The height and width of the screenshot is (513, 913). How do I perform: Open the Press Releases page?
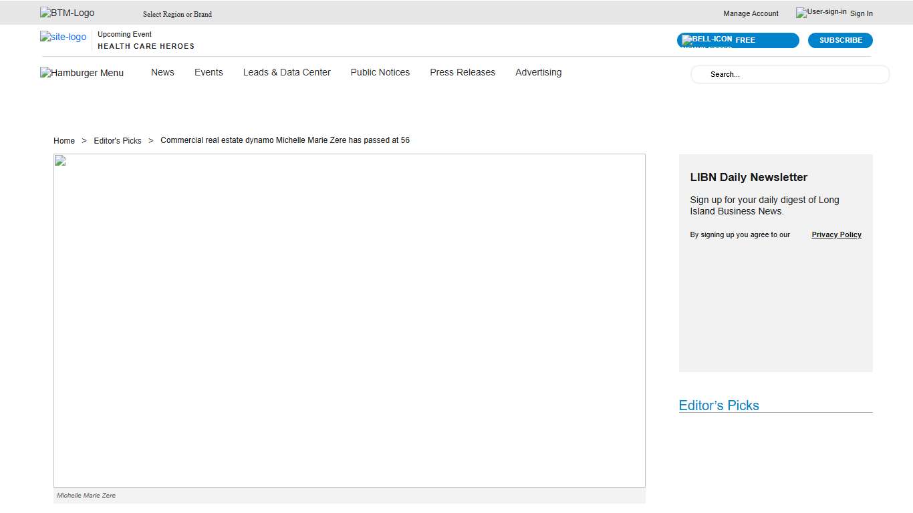click(463, 72)
